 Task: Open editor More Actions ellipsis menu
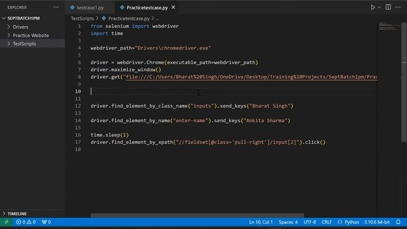(398, 7)
